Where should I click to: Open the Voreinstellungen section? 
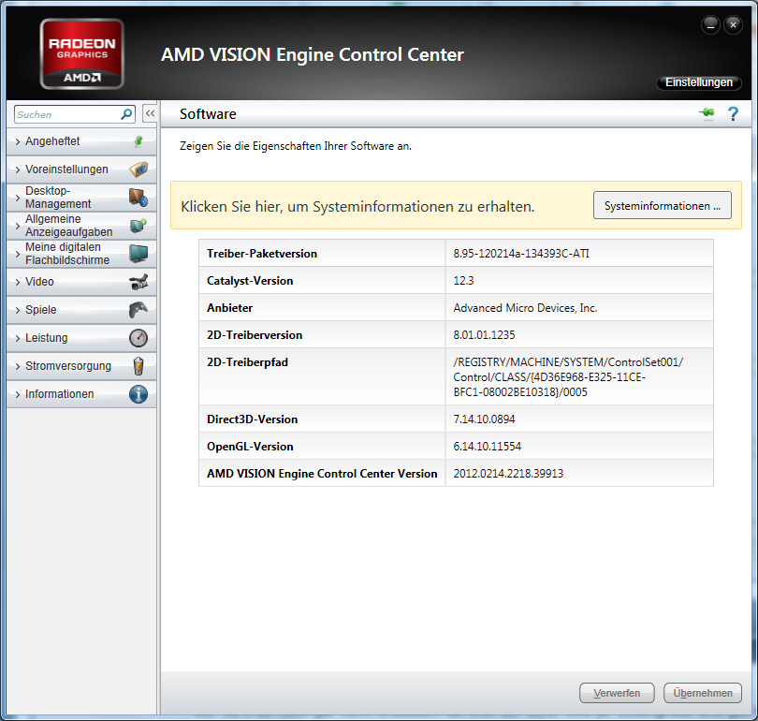81,169
